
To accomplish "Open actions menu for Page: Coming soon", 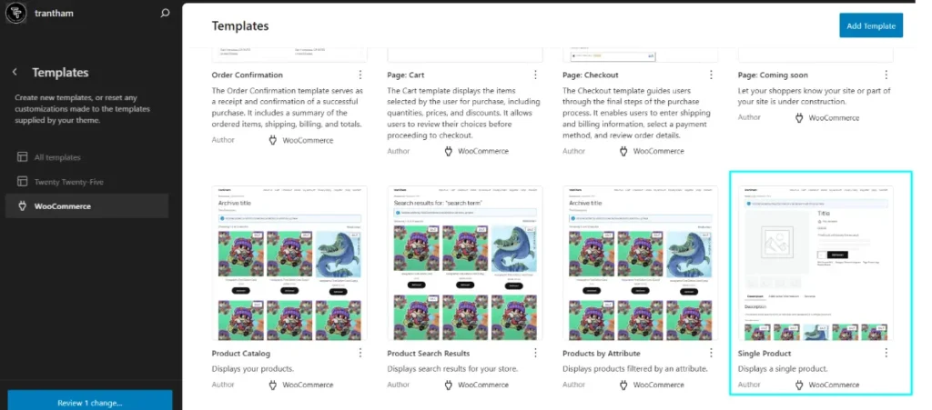I will point(886,75).
